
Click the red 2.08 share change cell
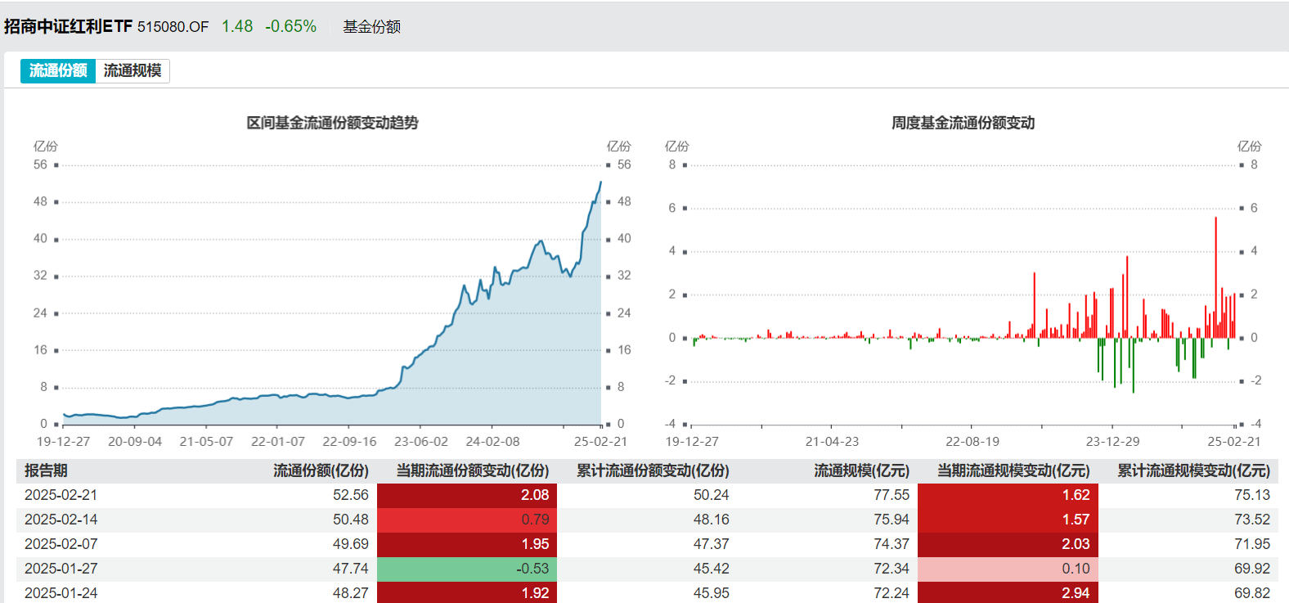click(467, 495)
